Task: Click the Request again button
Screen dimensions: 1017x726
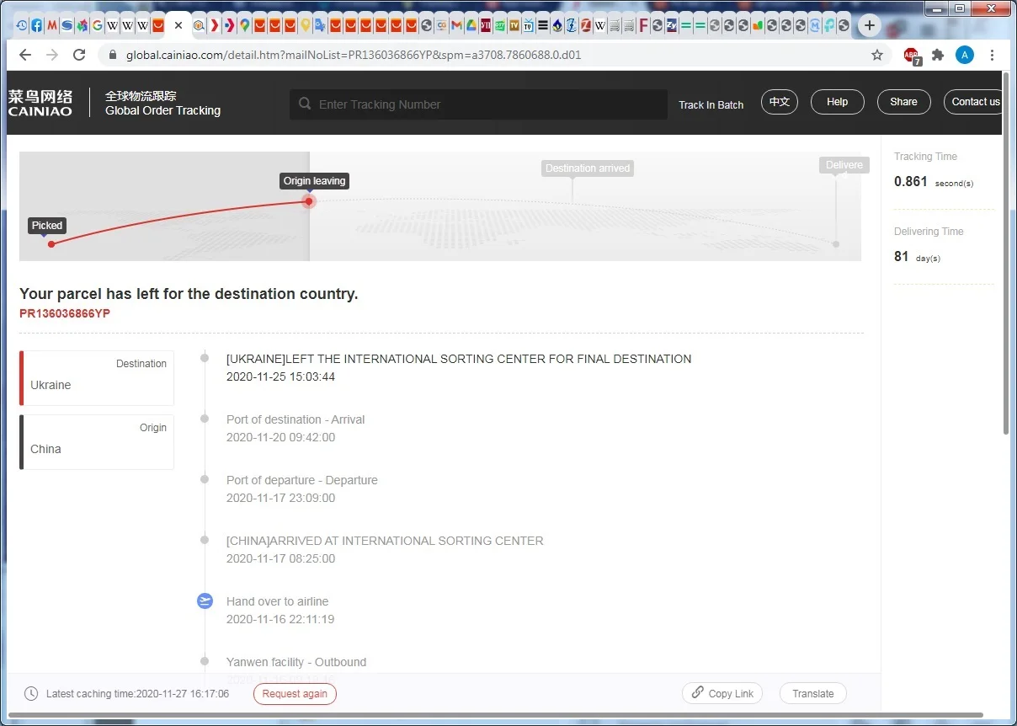Action: click(x=295, y=694)
